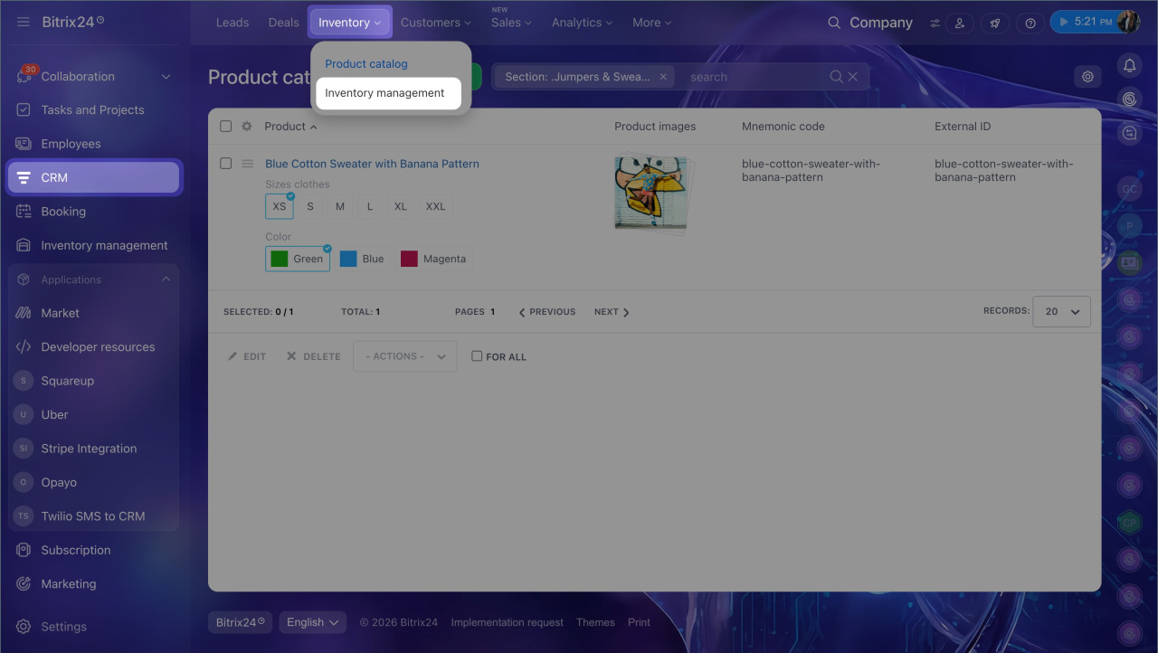Select size XS for the sweater
Image resolution: width=1158 pixels, height=653 pixels.
pos(280,206)
